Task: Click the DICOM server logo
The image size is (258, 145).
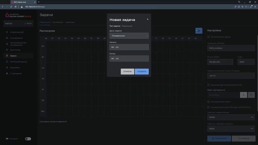Action: [x=18, y=15]
